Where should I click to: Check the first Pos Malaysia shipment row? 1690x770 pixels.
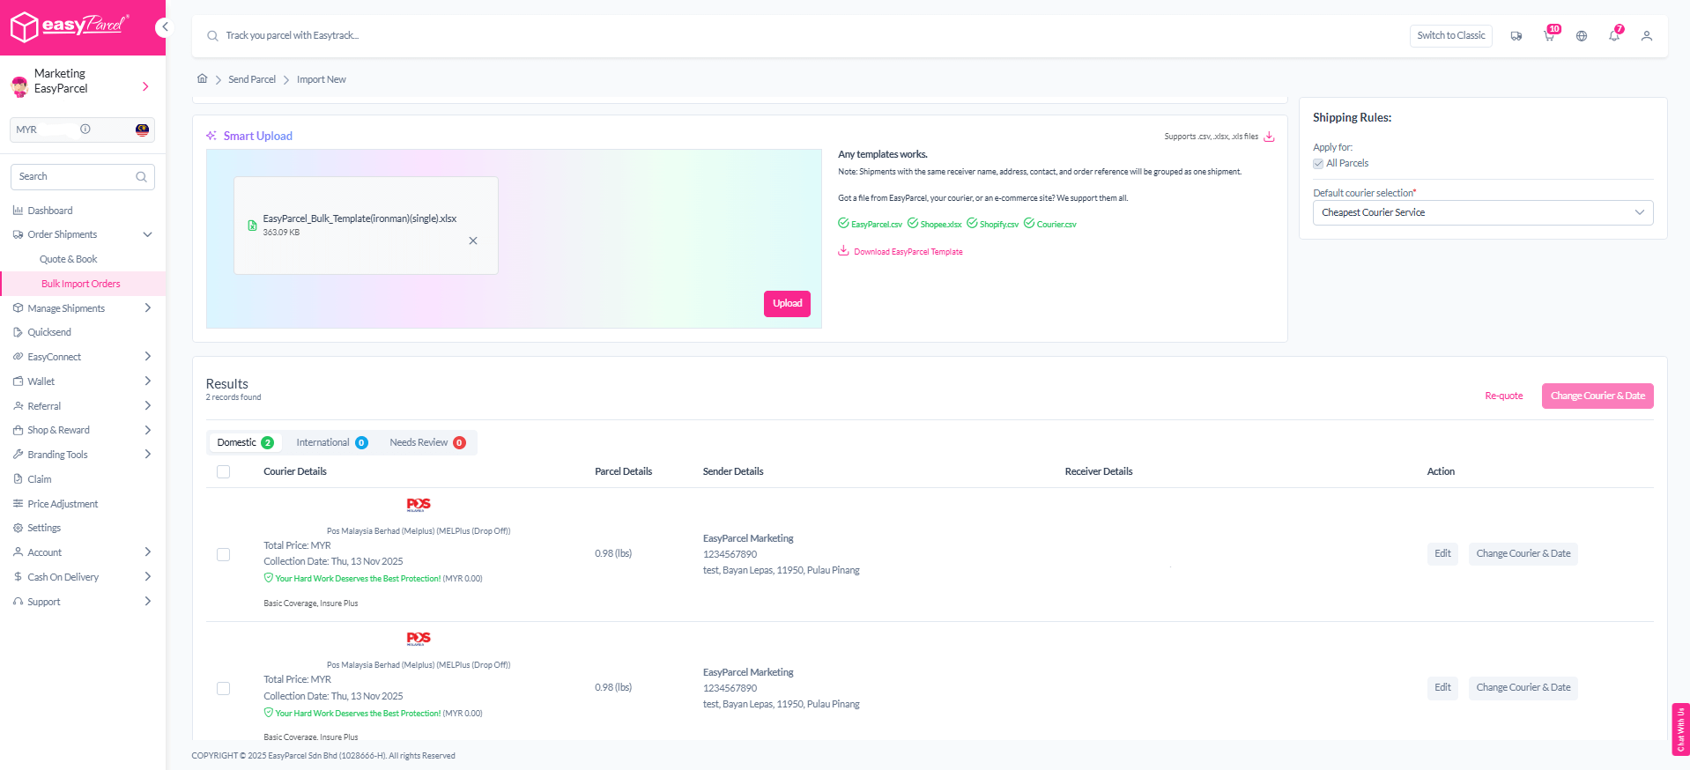[x=224, y=554]
